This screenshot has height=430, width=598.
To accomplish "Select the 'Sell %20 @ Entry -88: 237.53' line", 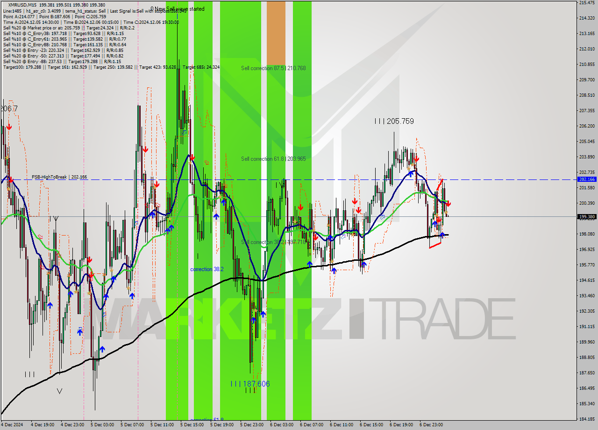I will (62, 61).
